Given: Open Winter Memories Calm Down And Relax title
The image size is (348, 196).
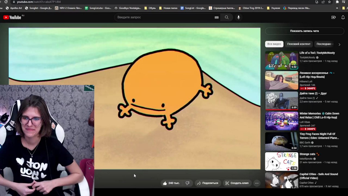Looking at the screenshot, I should point(319,115).
